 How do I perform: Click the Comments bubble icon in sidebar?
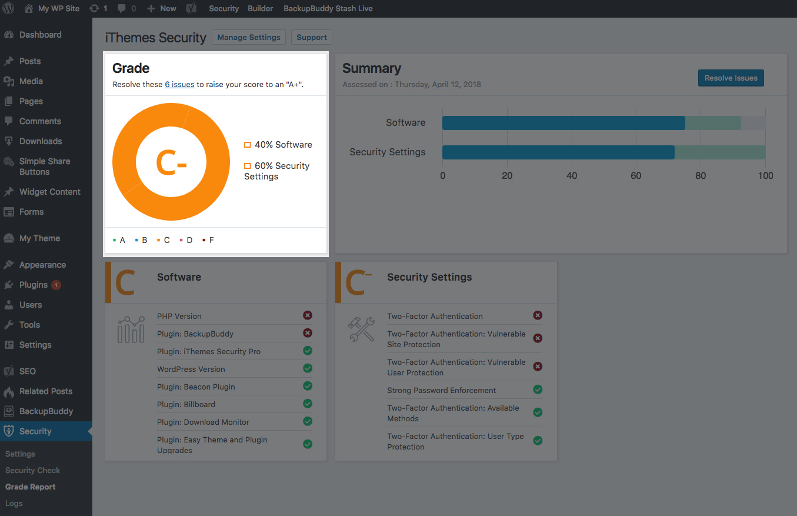pos(9,121)
